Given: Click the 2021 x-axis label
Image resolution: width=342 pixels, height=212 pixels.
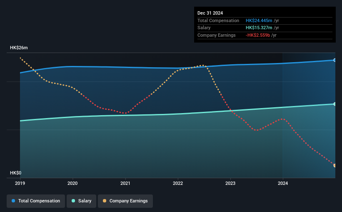Looking at the screenshot, I should coord(125,183).
